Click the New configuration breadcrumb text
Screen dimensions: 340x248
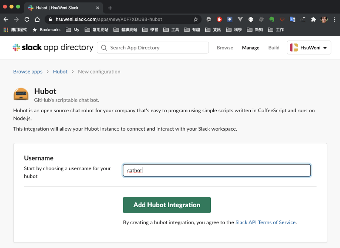coord(99,71)
